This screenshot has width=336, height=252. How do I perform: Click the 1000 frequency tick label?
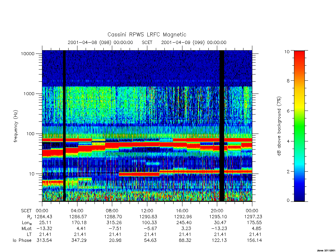29,94
